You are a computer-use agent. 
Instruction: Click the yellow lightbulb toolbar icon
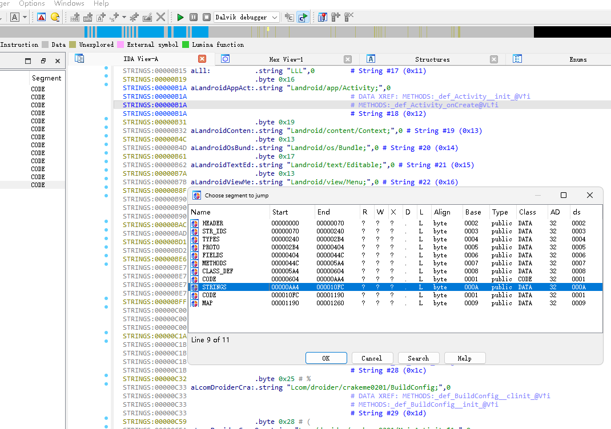point(55,17)
